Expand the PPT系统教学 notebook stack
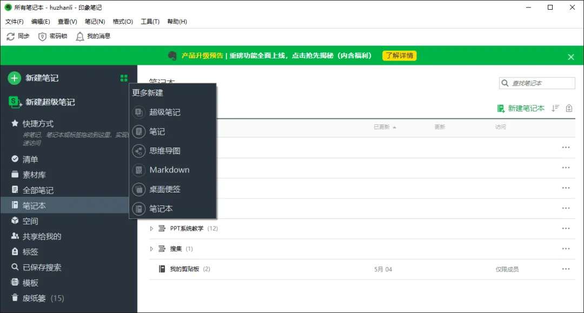The image size is (584, 313). 151,229
